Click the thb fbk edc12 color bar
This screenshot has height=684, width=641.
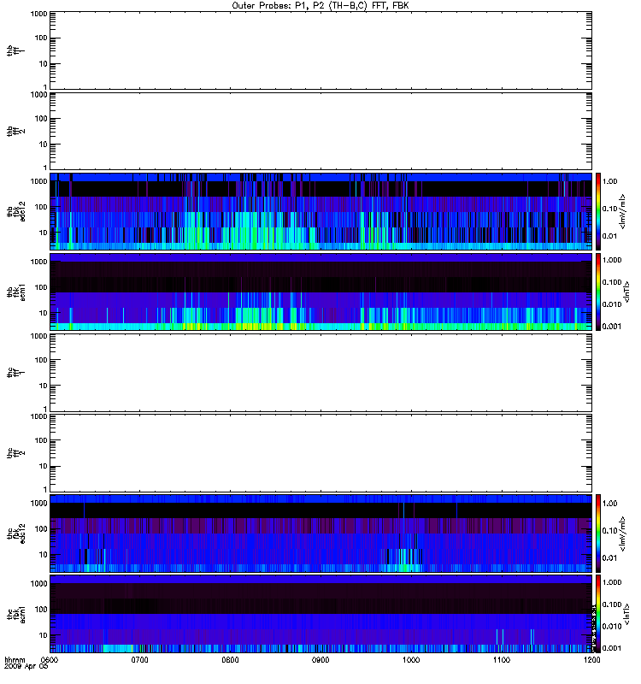pos(598,211)
